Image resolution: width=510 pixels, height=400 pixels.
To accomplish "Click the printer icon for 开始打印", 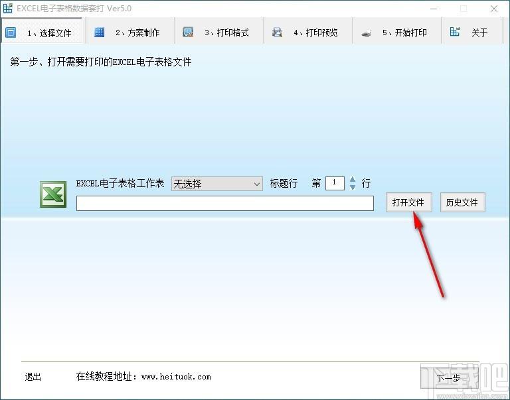I will (367, 33).
